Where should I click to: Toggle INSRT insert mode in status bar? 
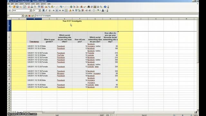(102, 115)
